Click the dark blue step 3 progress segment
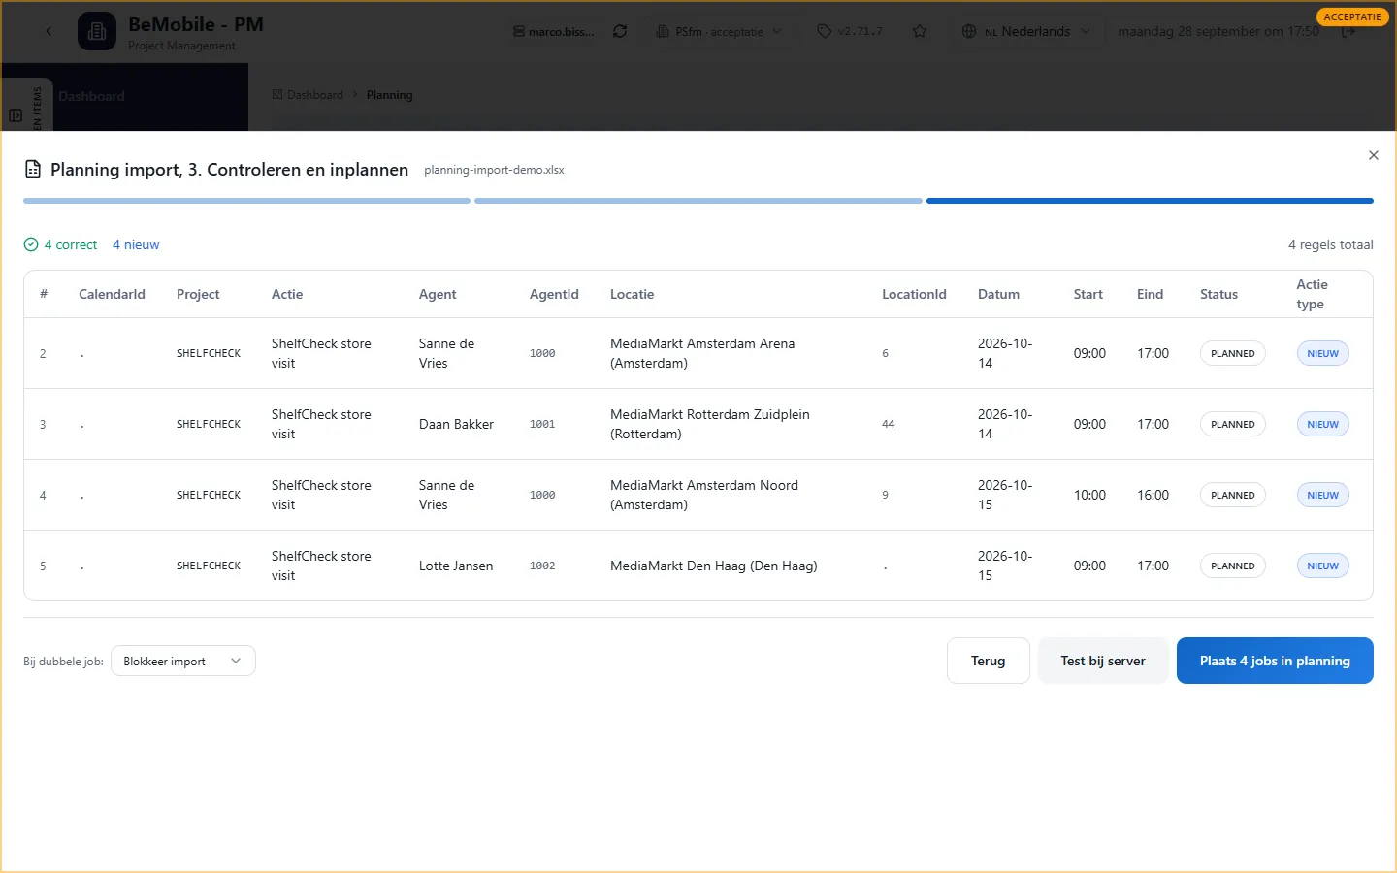Image resolution: width=1397 pixels, height=873 pixels. [x=1150, y=201]
